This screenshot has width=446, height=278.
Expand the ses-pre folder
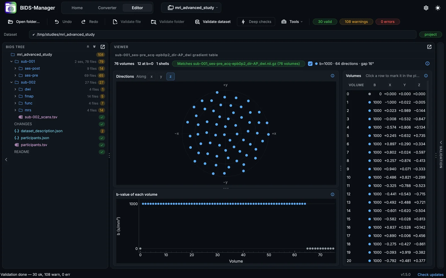pyautogui.click(x=15, y=75)
